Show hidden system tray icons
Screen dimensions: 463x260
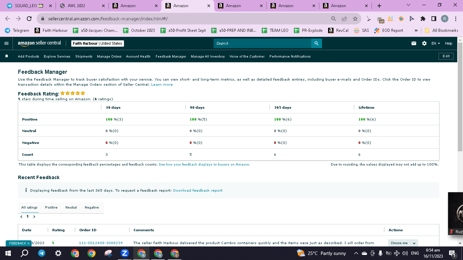356,253
